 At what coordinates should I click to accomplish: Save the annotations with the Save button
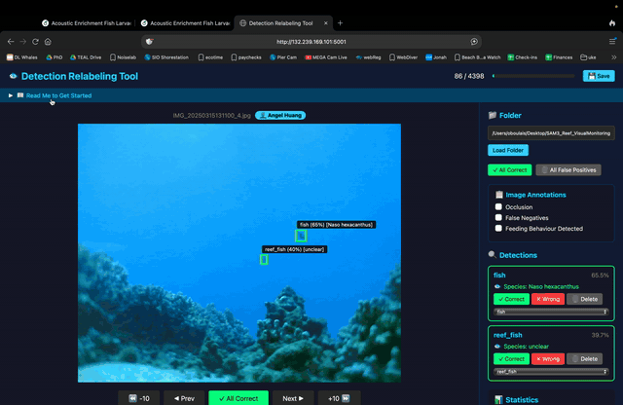point(599,76)
